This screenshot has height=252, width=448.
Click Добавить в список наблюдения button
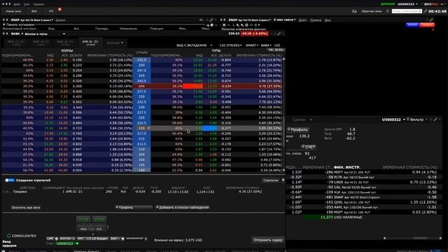point(183,207)
